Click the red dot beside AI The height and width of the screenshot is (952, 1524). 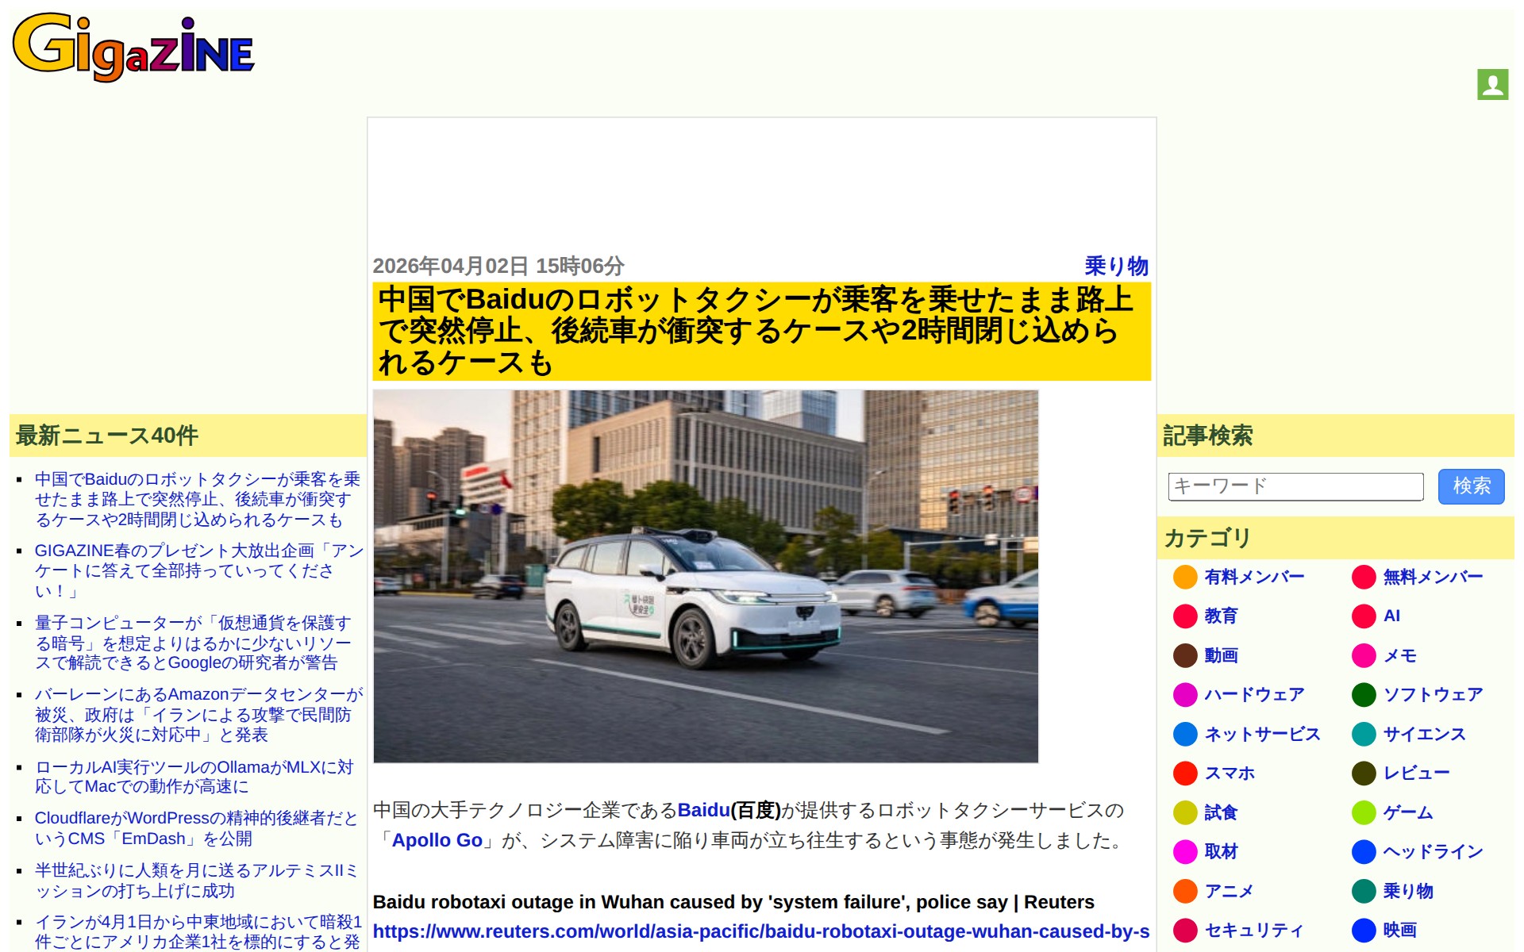(1364, 616)
